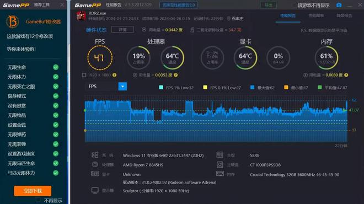Toggle green check for 无限物品
The image size is (364, 204).
pyautogui.click(x=56, y=115)
